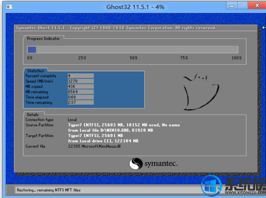Click the Time remaining value 2:37
The width and height of the screenshot is (266, 198).
coord(80,102)
